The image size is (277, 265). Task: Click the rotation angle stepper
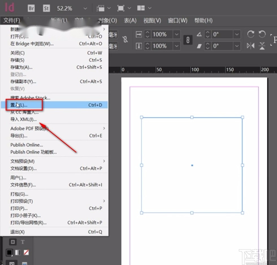(208, 34)
